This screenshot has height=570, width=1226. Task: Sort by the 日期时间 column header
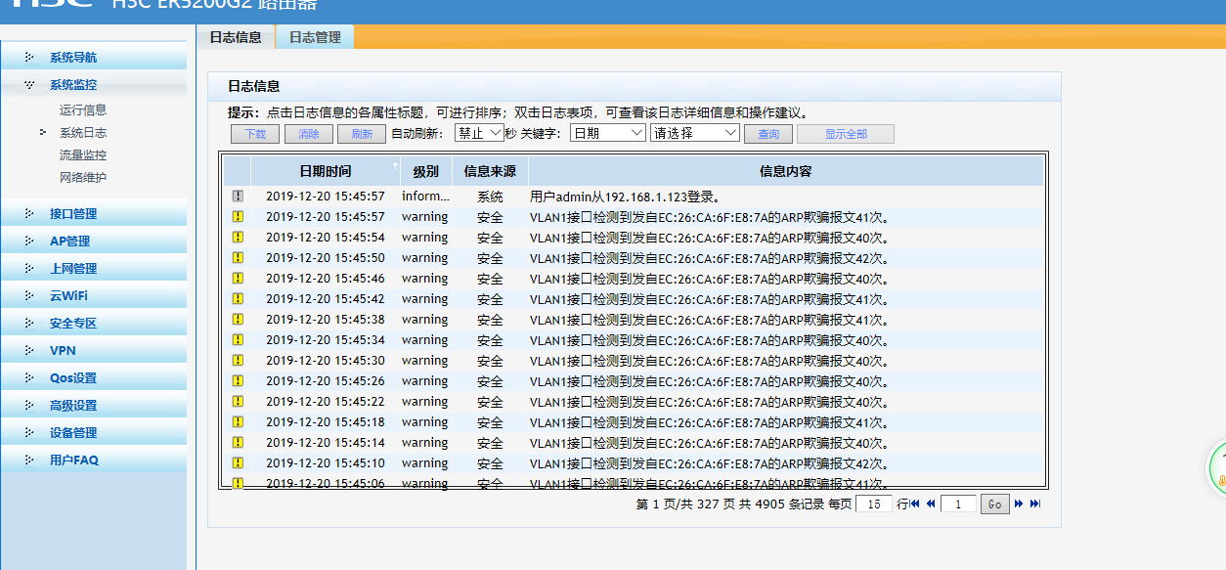(x=326, y=171)
